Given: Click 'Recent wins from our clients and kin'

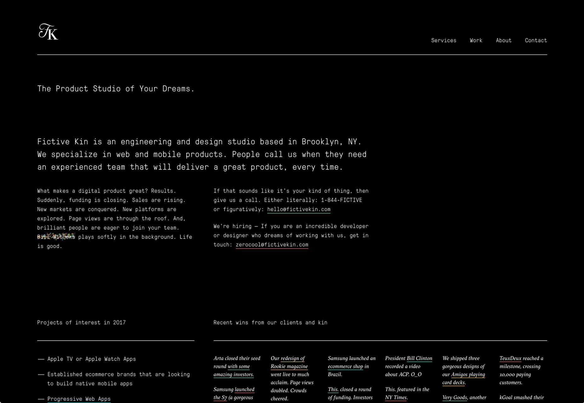Looking at the screenshot, I should point(270,322).
